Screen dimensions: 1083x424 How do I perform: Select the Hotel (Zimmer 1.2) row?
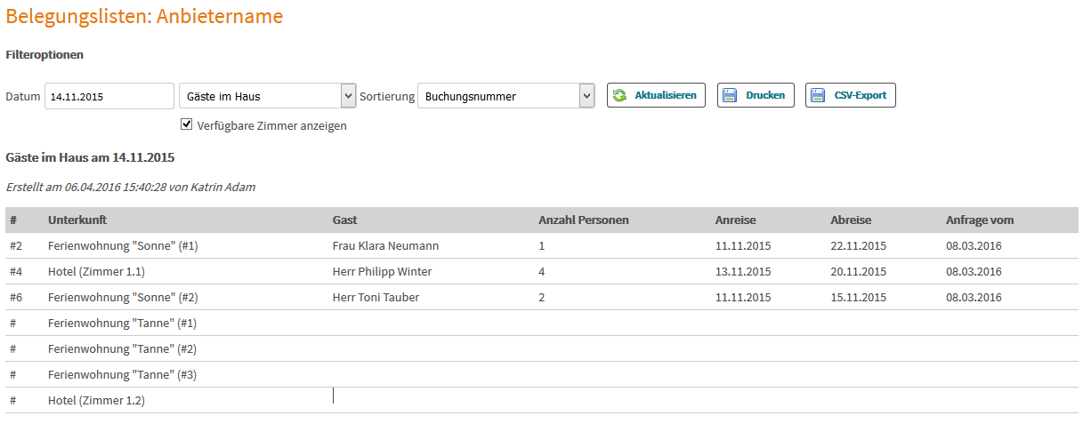[x=542, y=401]
